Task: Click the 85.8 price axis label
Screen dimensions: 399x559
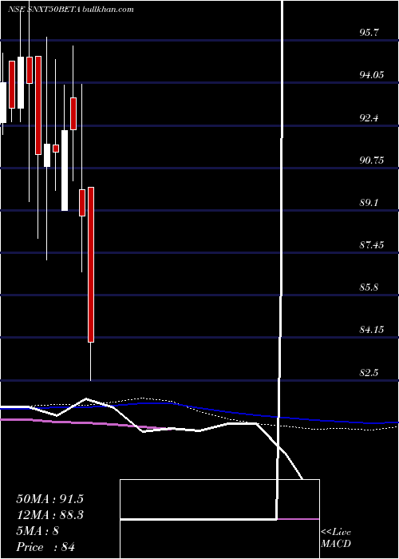Action: tap(369, 287)
